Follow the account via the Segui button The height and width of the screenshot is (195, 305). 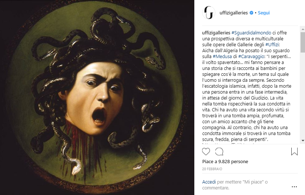click(x=264, y=13)
